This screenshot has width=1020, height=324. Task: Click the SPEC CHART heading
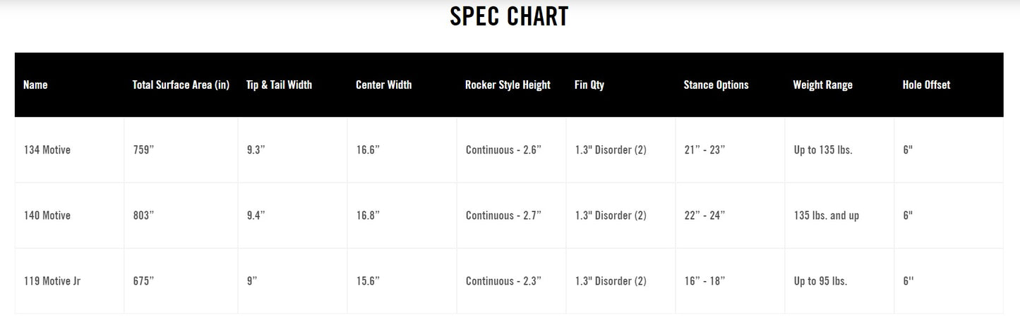[x=509, y=17]
